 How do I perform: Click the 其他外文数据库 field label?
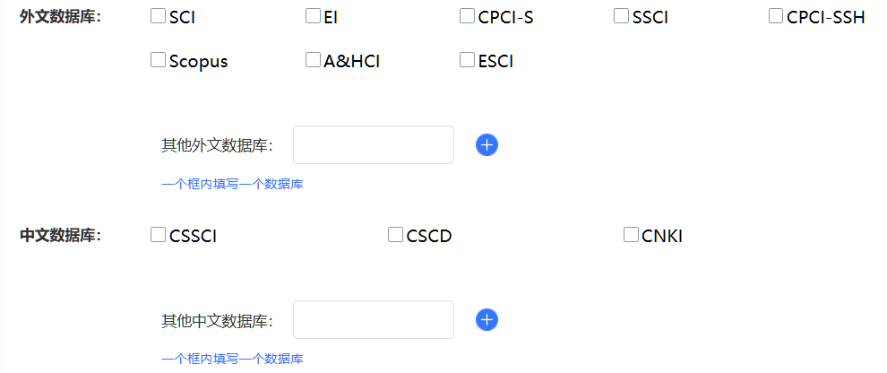click(x=217, y=145)
